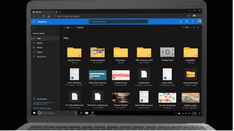
Task: Open the OneDrive app launcher grid icon
Action: point(34,22)
